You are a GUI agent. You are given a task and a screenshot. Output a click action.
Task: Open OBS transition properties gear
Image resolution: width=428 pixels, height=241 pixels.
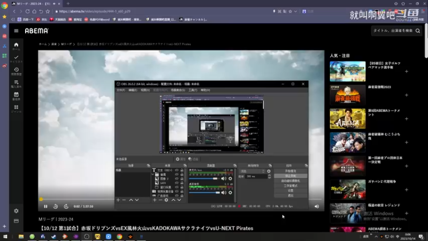(x=269, y=171)
